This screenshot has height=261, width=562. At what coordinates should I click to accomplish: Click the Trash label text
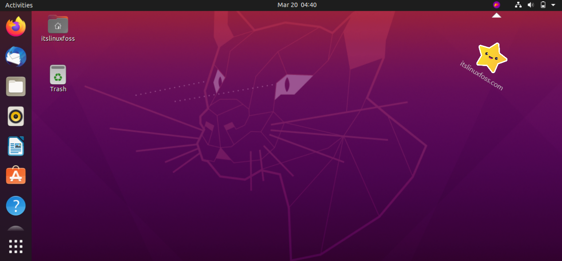[58, 89]
